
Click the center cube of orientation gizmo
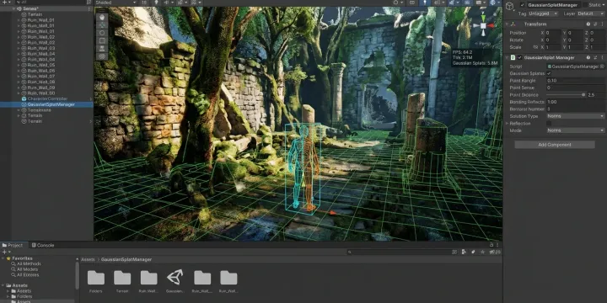[483, 26]
